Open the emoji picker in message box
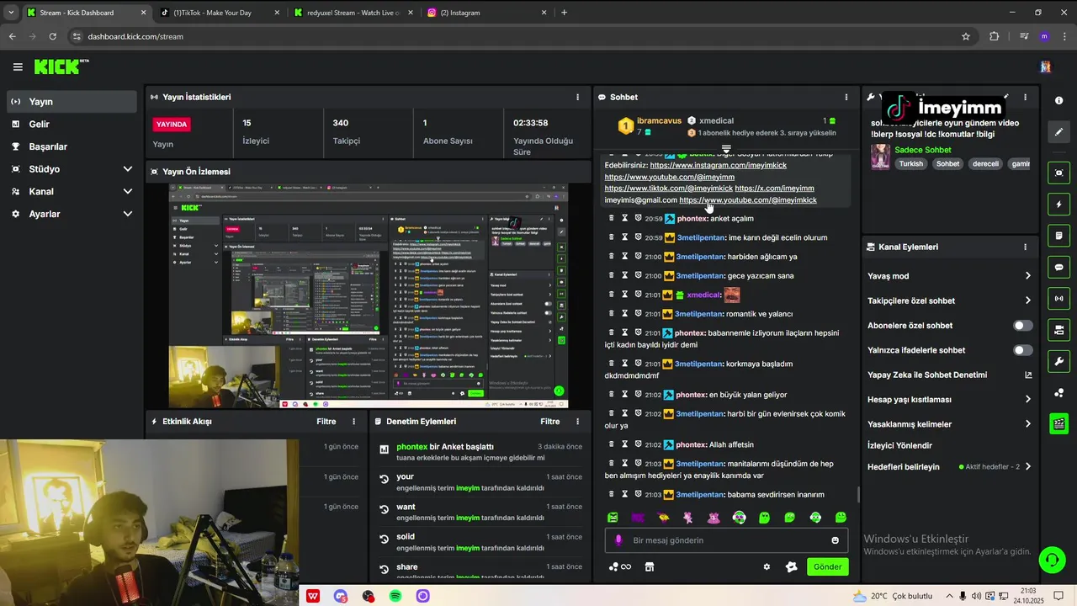 pyautogui.click(x=835, y=540)
